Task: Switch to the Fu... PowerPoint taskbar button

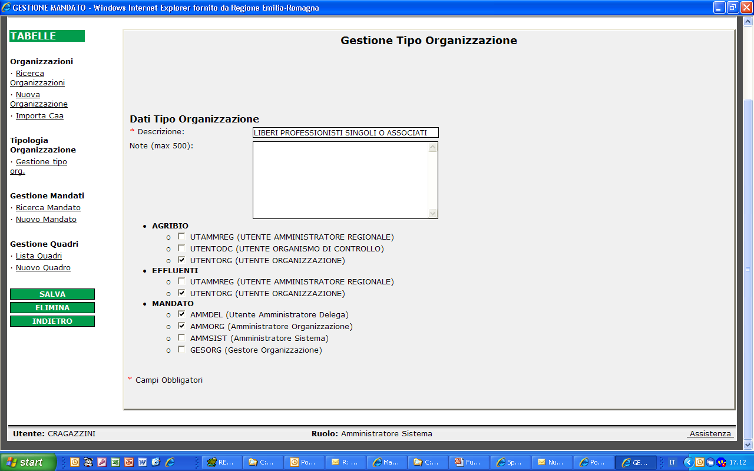Action: [x=469, y=462]
